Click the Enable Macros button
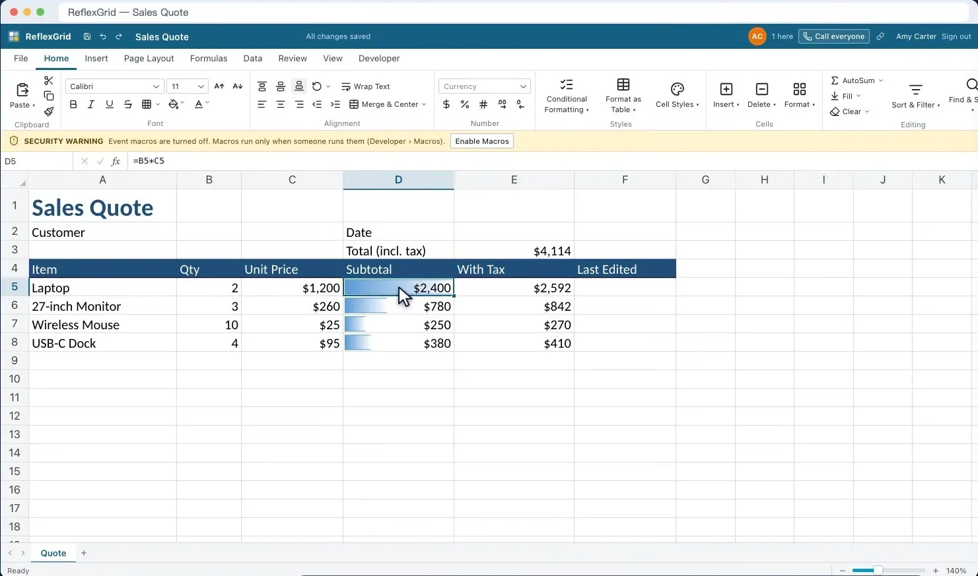The image size is (978, 576). [482, 141]
